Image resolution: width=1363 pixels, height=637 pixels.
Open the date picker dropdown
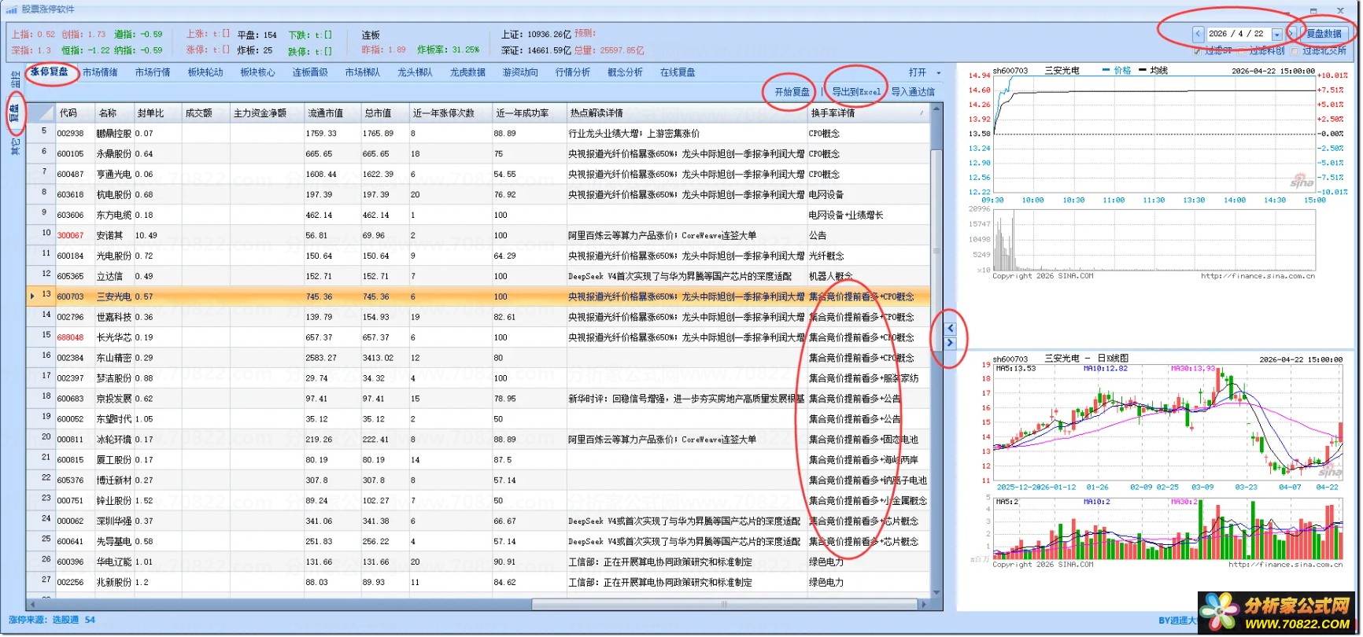1276,35
